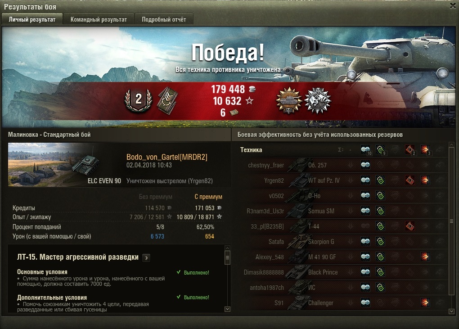The width and height of the screenshot is (459, 329).
Task: Click the mission panel scroll down arrow
Action: (x=227, y=309)
